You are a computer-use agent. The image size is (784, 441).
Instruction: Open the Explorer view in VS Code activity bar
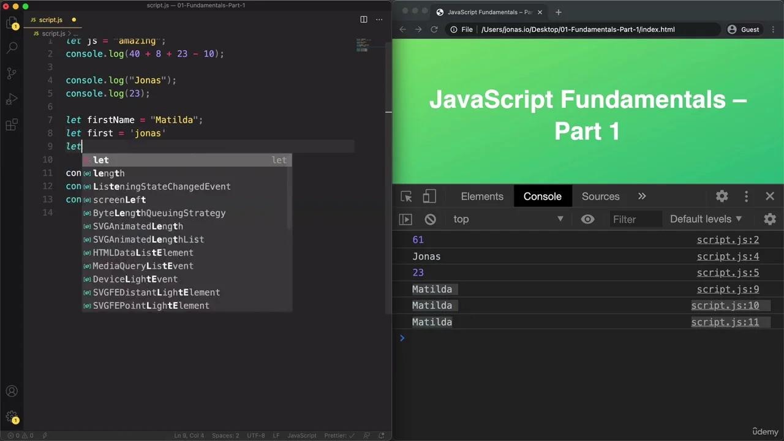click(12, 24)
